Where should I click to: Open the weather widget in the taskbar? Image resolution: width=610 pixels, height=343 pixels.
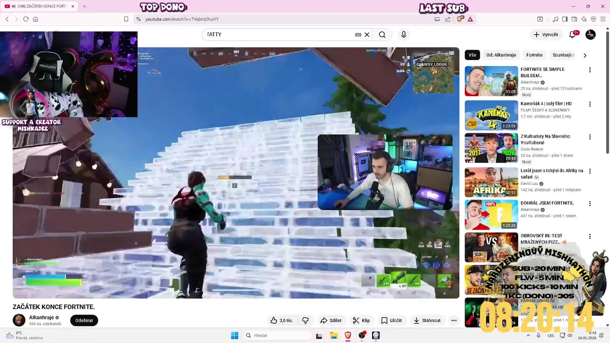(24, 335)
